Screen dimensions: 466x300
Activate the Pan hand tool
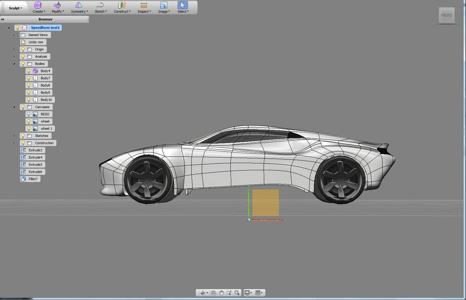pyautogui.click(x=221, y=292)
